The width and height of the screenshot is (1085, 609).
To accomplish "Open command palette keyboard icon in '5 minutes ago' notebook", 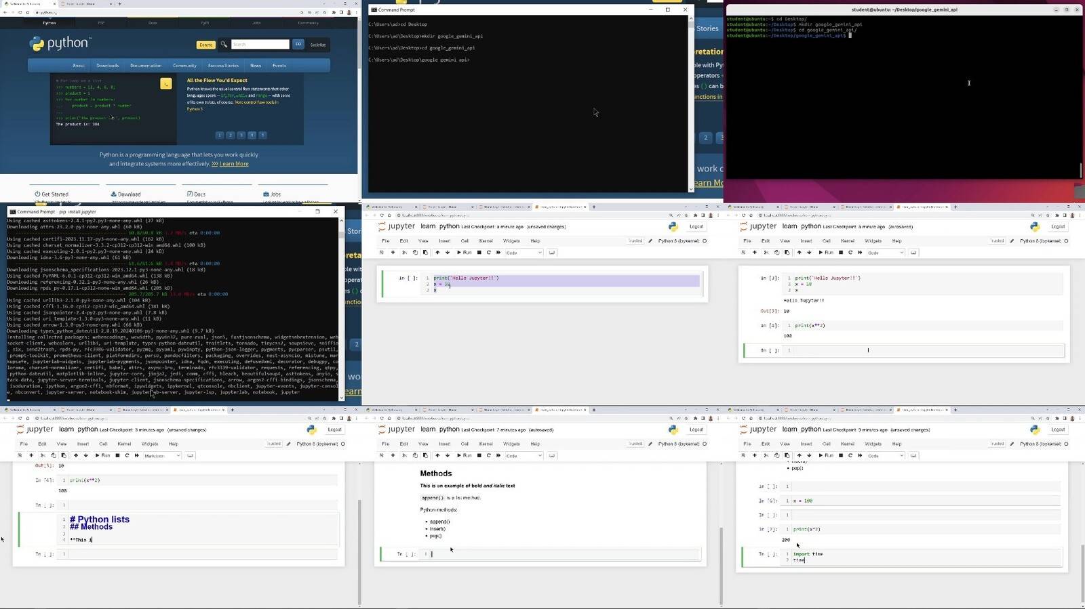I will (191, 456).
